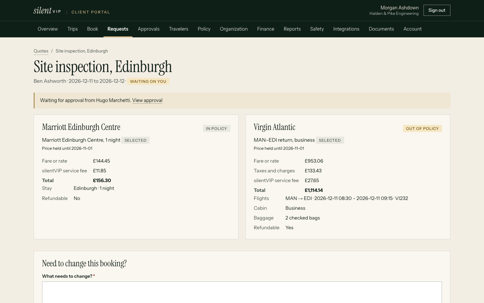
Task: Click the 'Edinburgh · 1 night' stay value
Action: (94, 188)
